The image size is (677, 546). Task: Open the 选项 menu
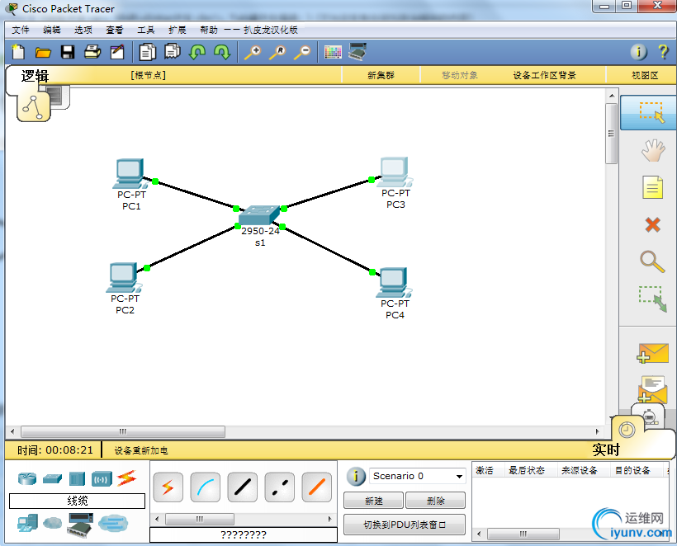point(83,30)
